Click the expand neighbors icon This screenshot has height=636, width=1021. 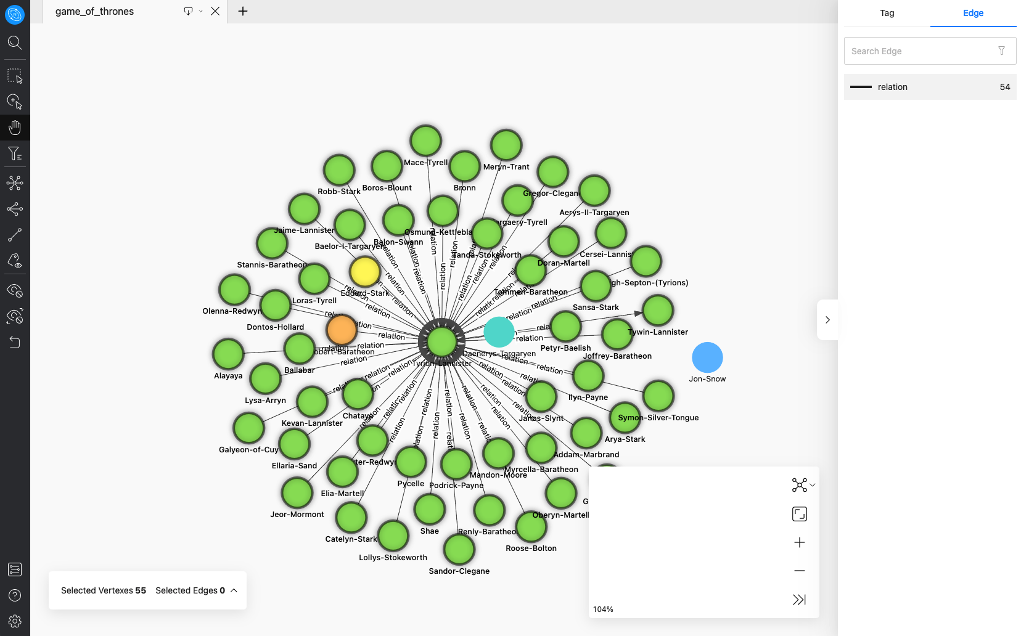15,209
